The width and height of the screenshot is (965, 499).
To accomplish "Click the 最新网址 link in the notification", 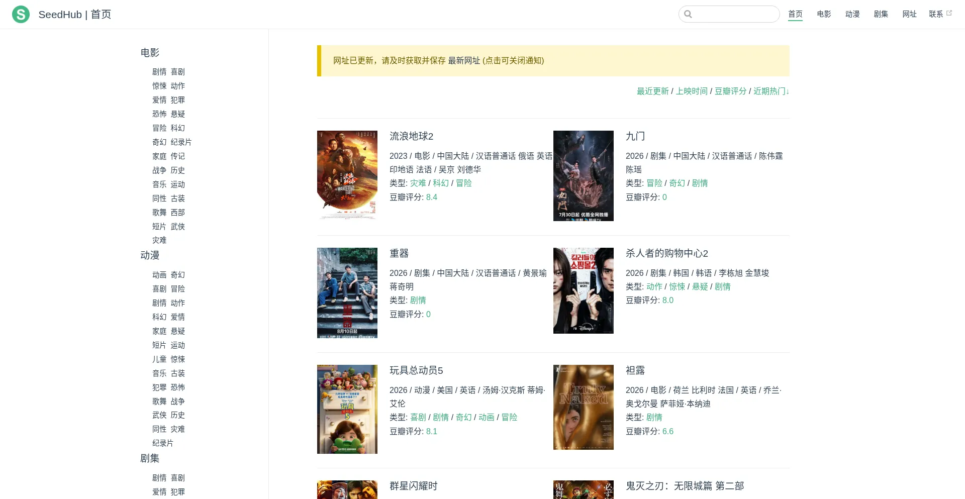I will (x=464, y=61).
